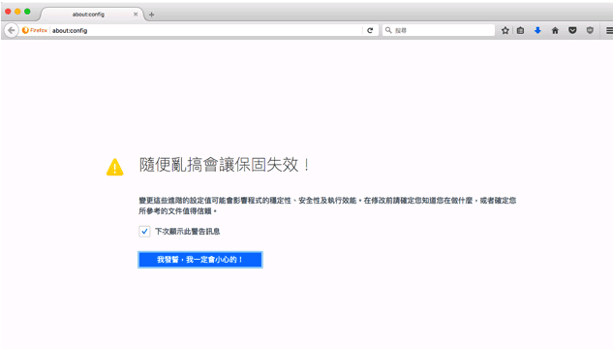613x349 pixels.
Task: Select the about:config tab
Action: pos(88,15)
